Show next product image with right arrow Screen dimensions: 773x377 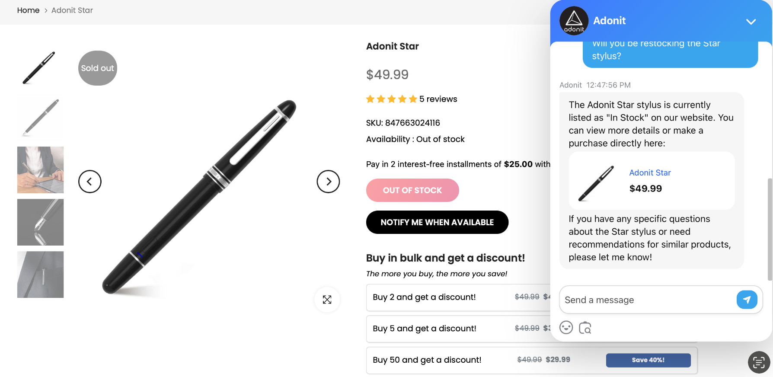coord(328,182)
